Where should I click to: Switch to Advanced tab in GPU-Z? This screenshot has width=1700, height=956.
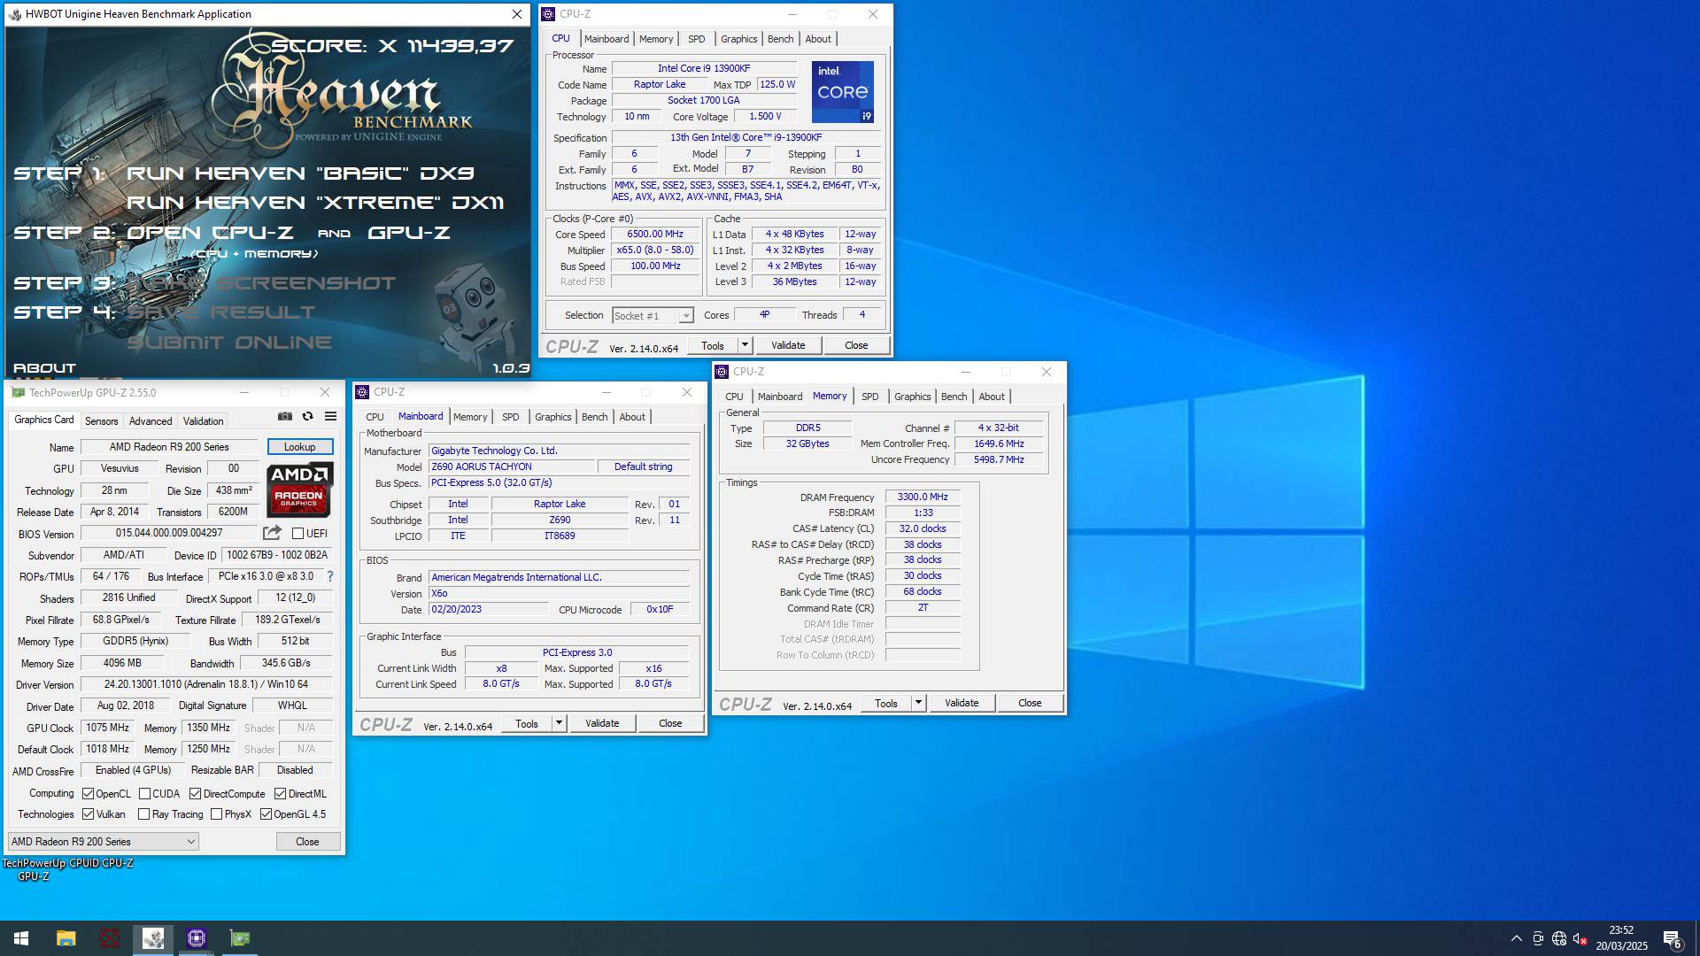pos(151,421)
